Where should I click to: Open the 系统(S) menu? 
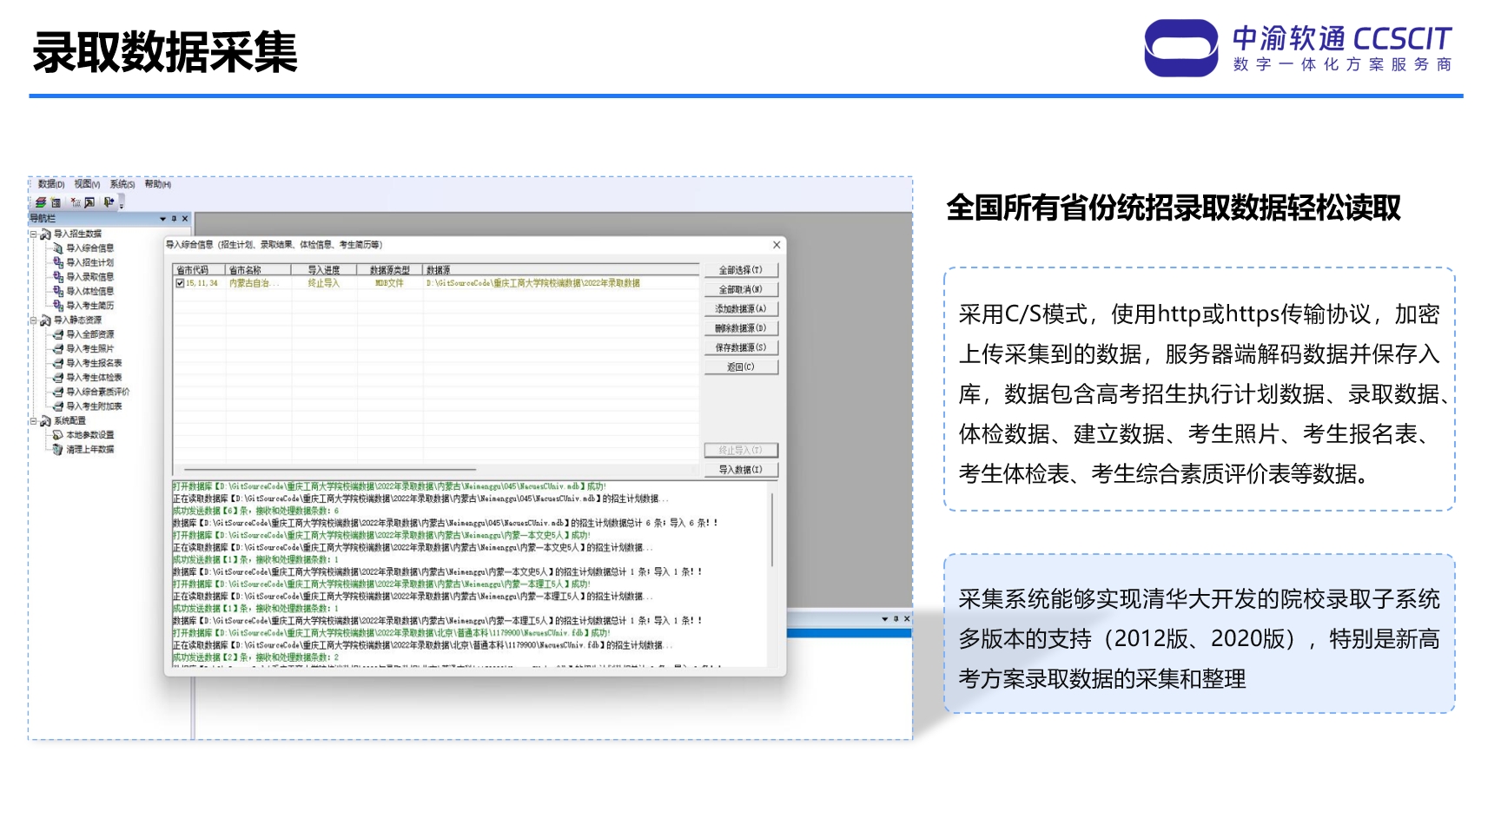pos(122,184)
